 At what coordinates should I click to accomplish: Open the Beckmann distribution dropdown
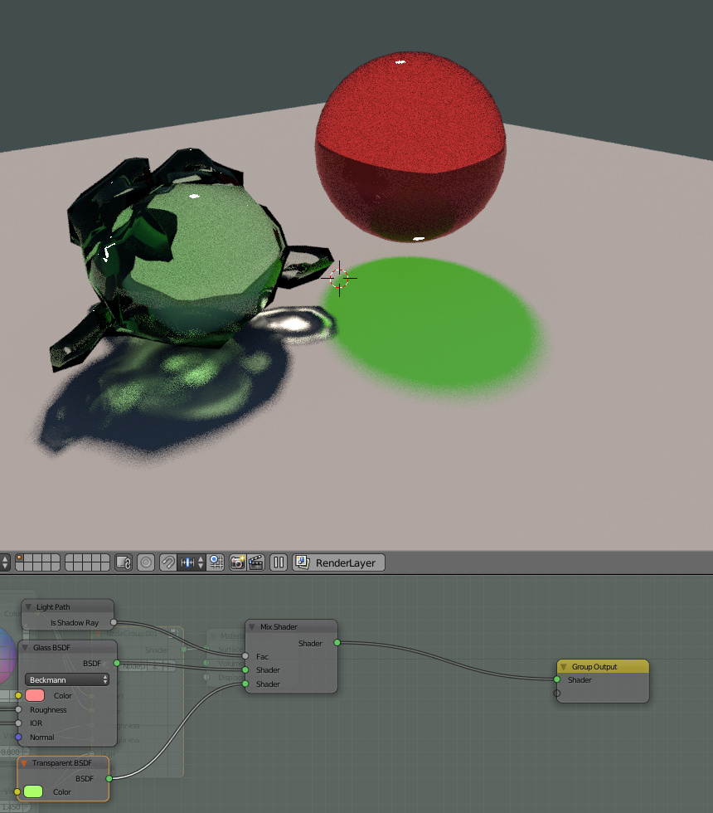[67, 679]
